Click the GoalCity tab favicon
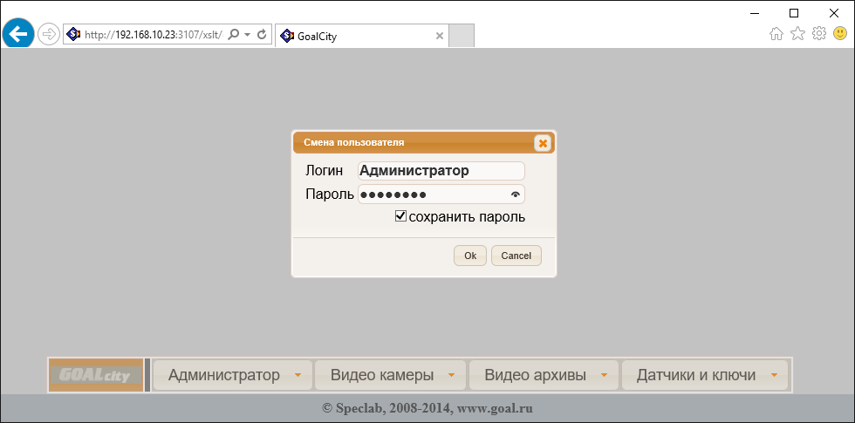 tap(287, 37)
